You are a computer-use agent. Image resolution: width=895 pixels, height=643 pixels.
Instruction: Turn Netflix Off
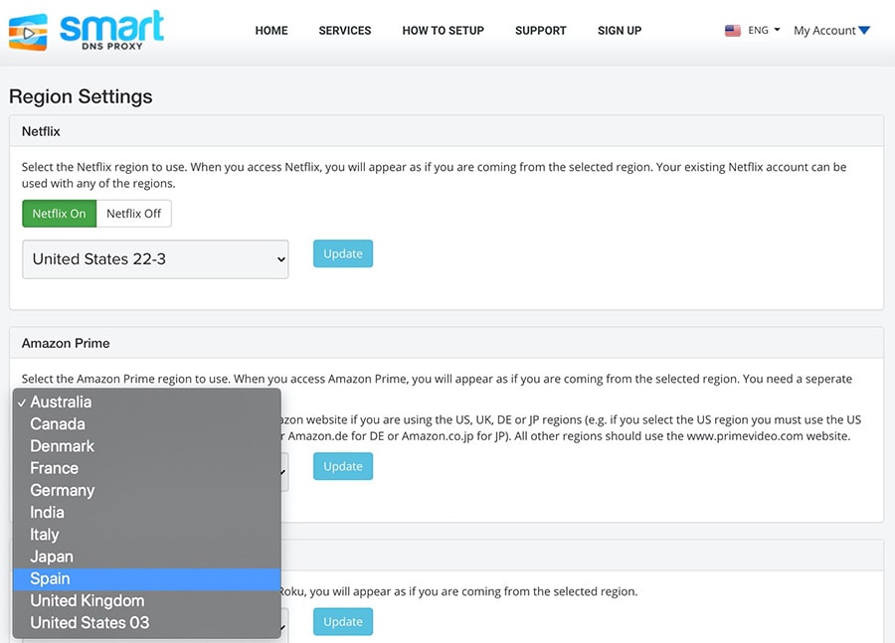[133, 214]
